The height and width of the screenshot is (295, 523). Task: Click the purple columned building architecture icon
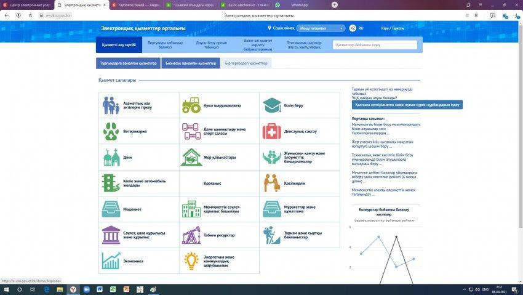click(x=111, y=235)
